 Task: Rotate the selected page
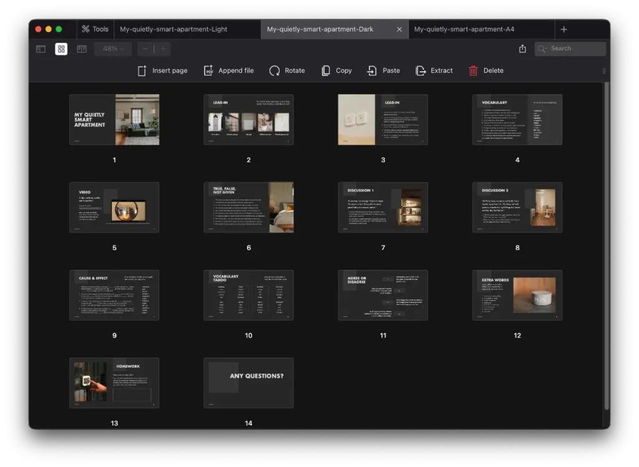click(x=275, y=70)
